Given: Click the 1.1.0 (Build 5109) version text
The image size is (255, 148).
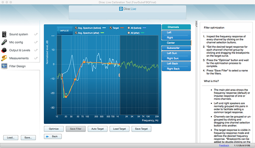Looking at the screenshot, I should coord(242,145).
